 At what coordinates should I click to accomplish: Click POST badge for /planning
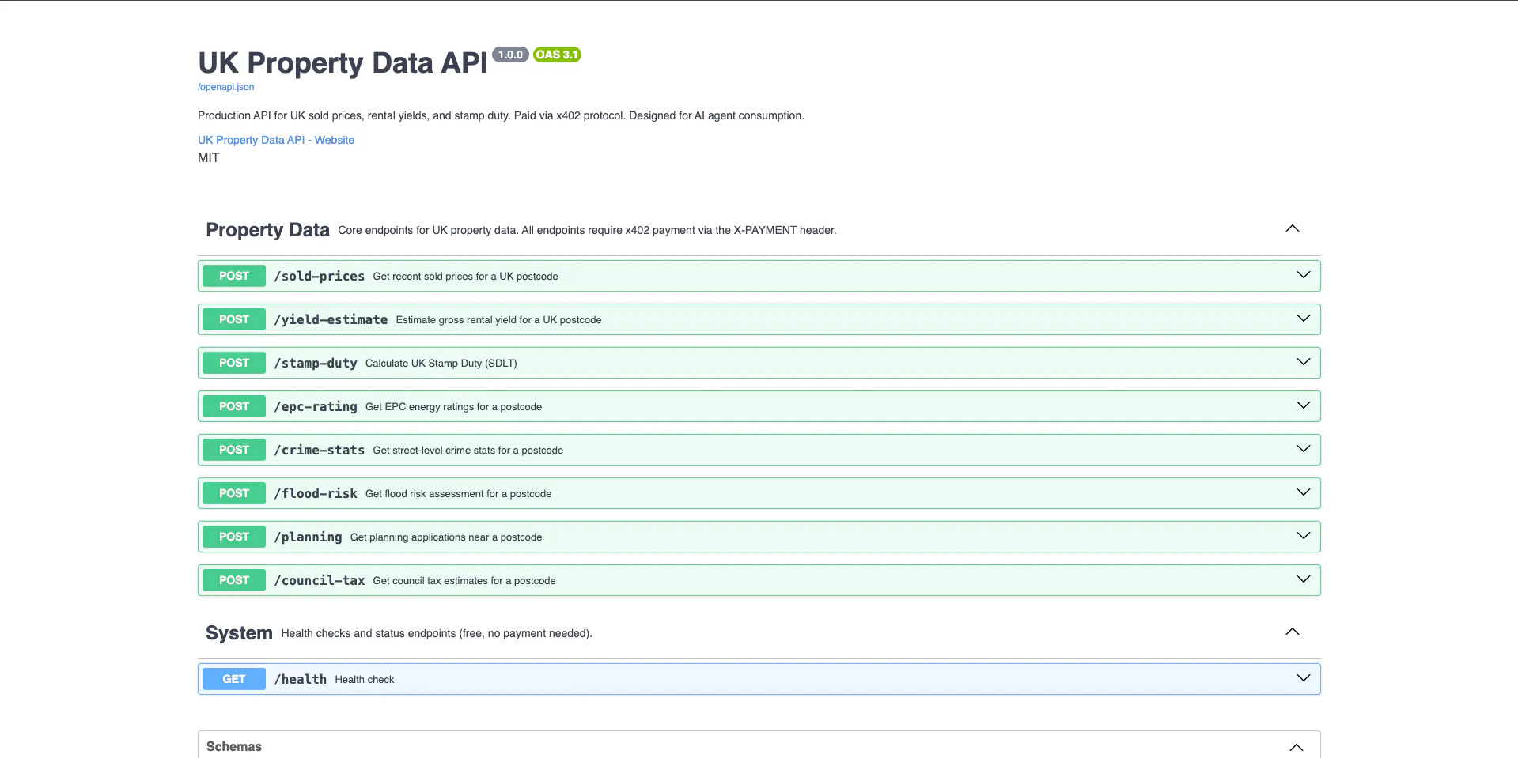[x=234, y=537]
